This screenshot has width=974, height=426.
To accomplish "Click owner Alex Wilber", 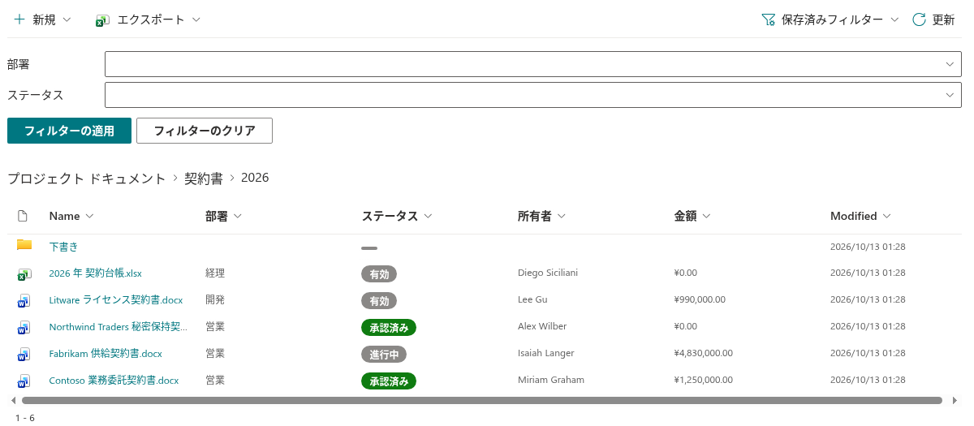I will [542, 326].
